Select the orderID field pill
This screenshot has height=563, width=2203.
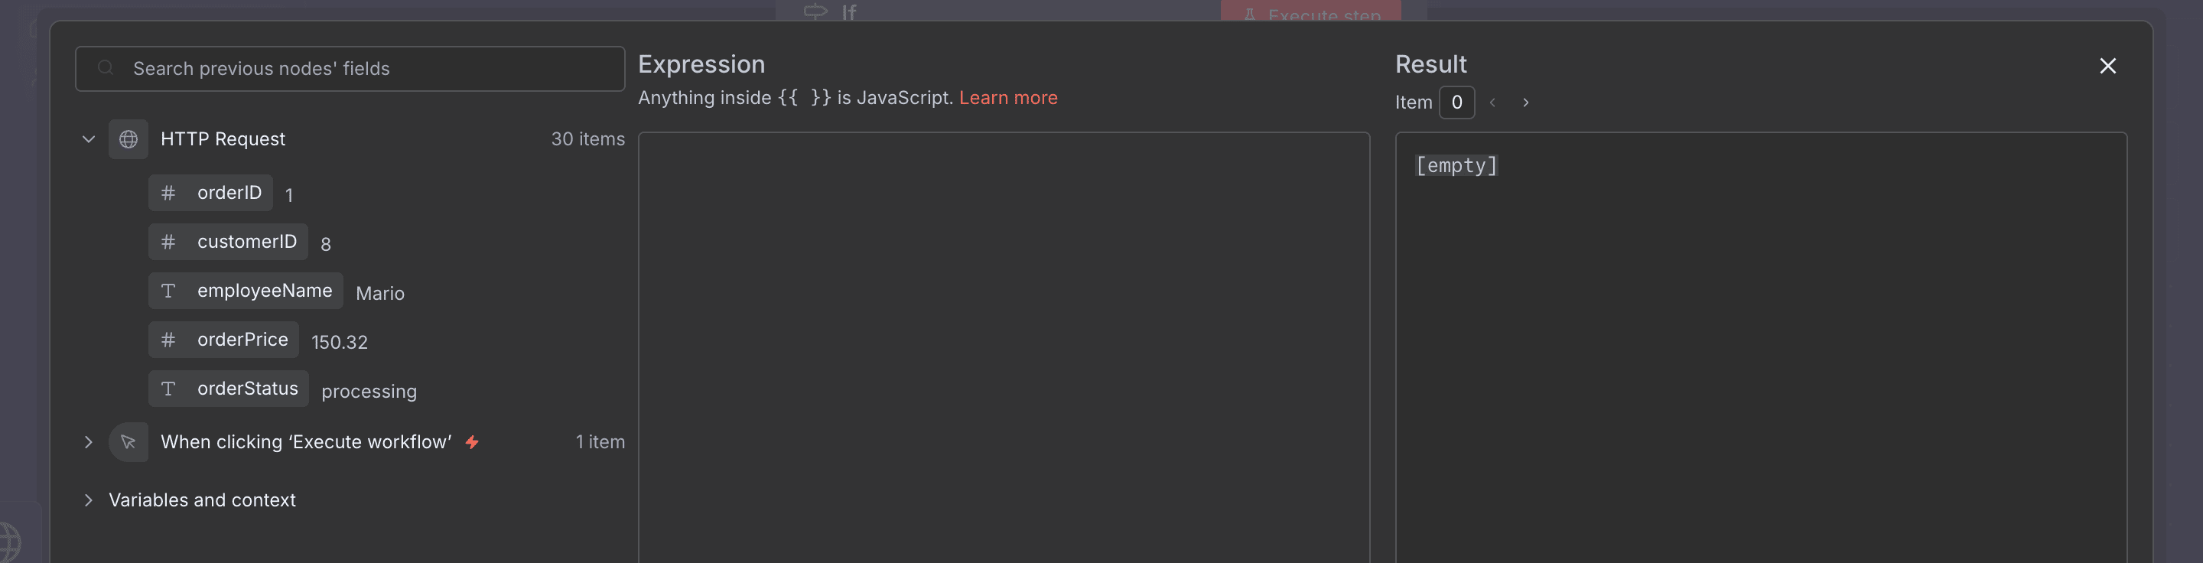pyautogui.click(x=210, y=194)
